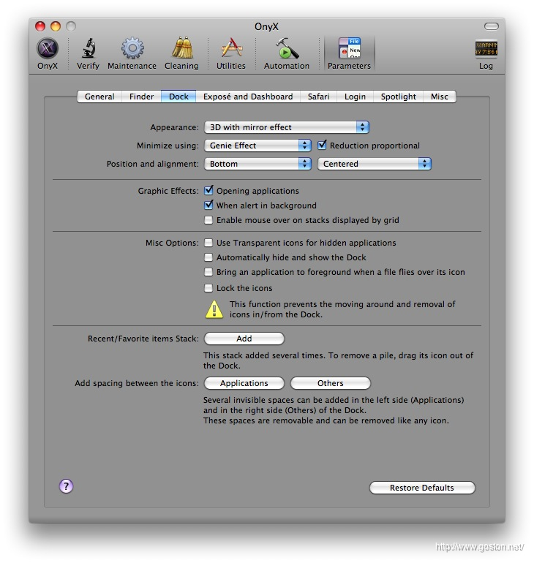Open the Login tab
Screen dimensions: 534x563
tap(355, 97)
